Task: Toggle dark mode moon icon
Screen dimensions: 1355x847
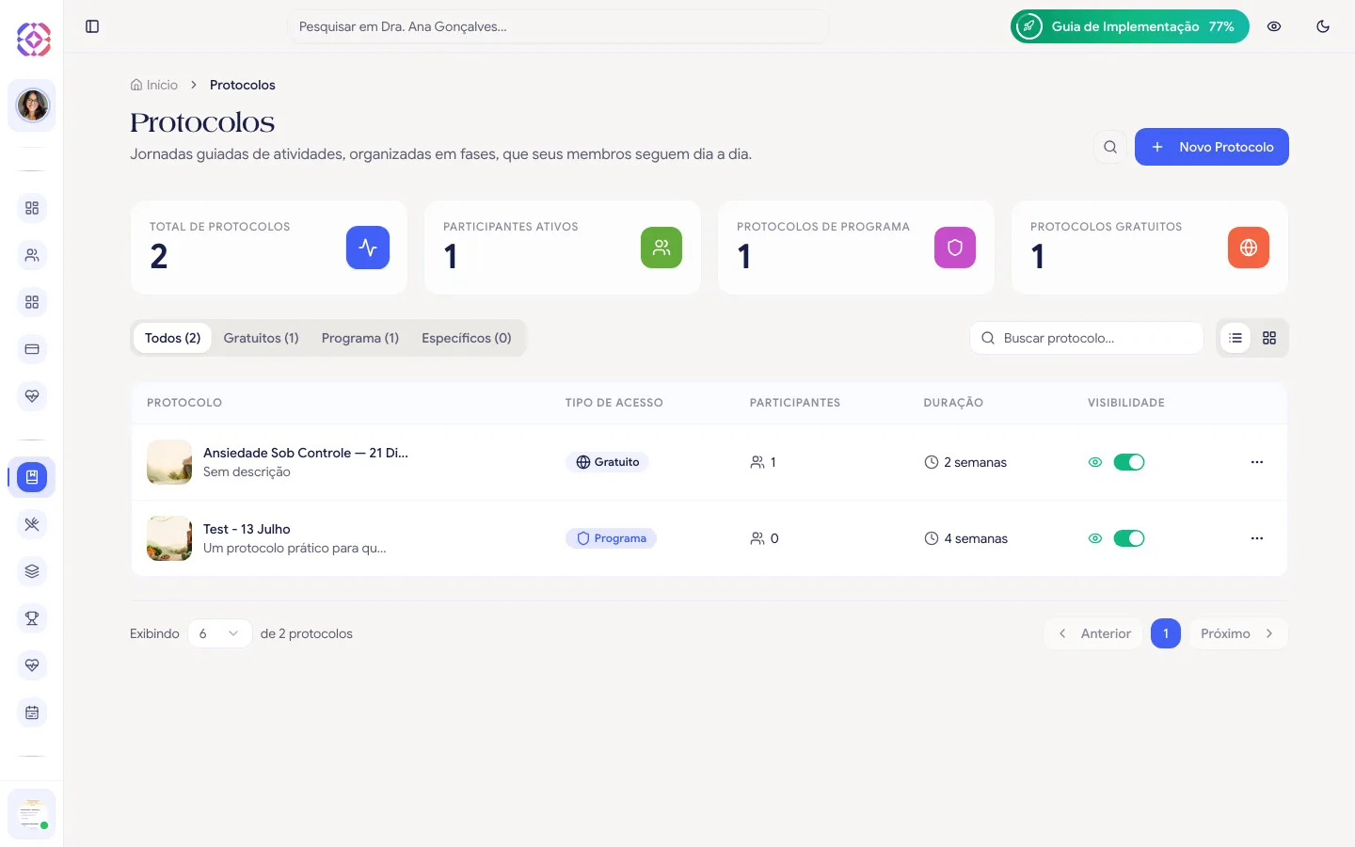Action: coord(1323,26)
